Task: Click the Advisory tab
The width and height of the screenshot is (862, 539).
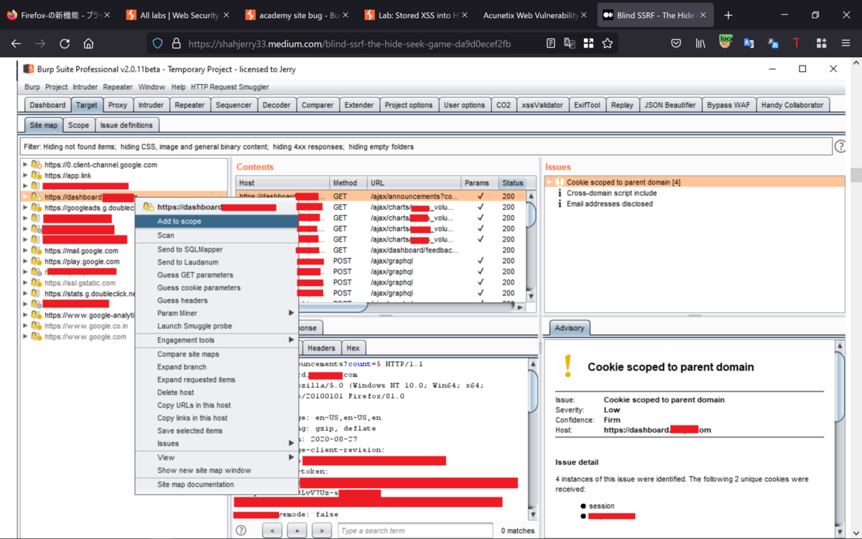Action: point(570,328)
